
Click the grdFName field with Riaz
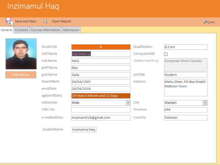(101, 68)
